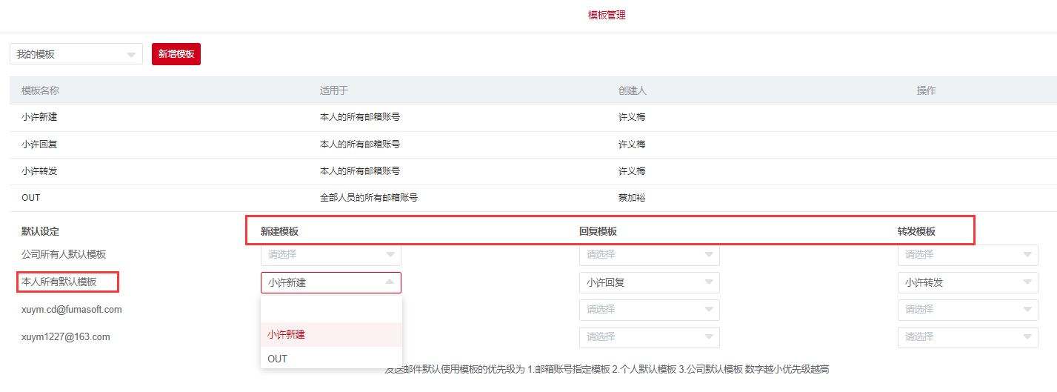Open the 我的模板 filter dropdown
Image resolution: width=1057 pixels, height=392 pixels.
[x=76, y=54]
